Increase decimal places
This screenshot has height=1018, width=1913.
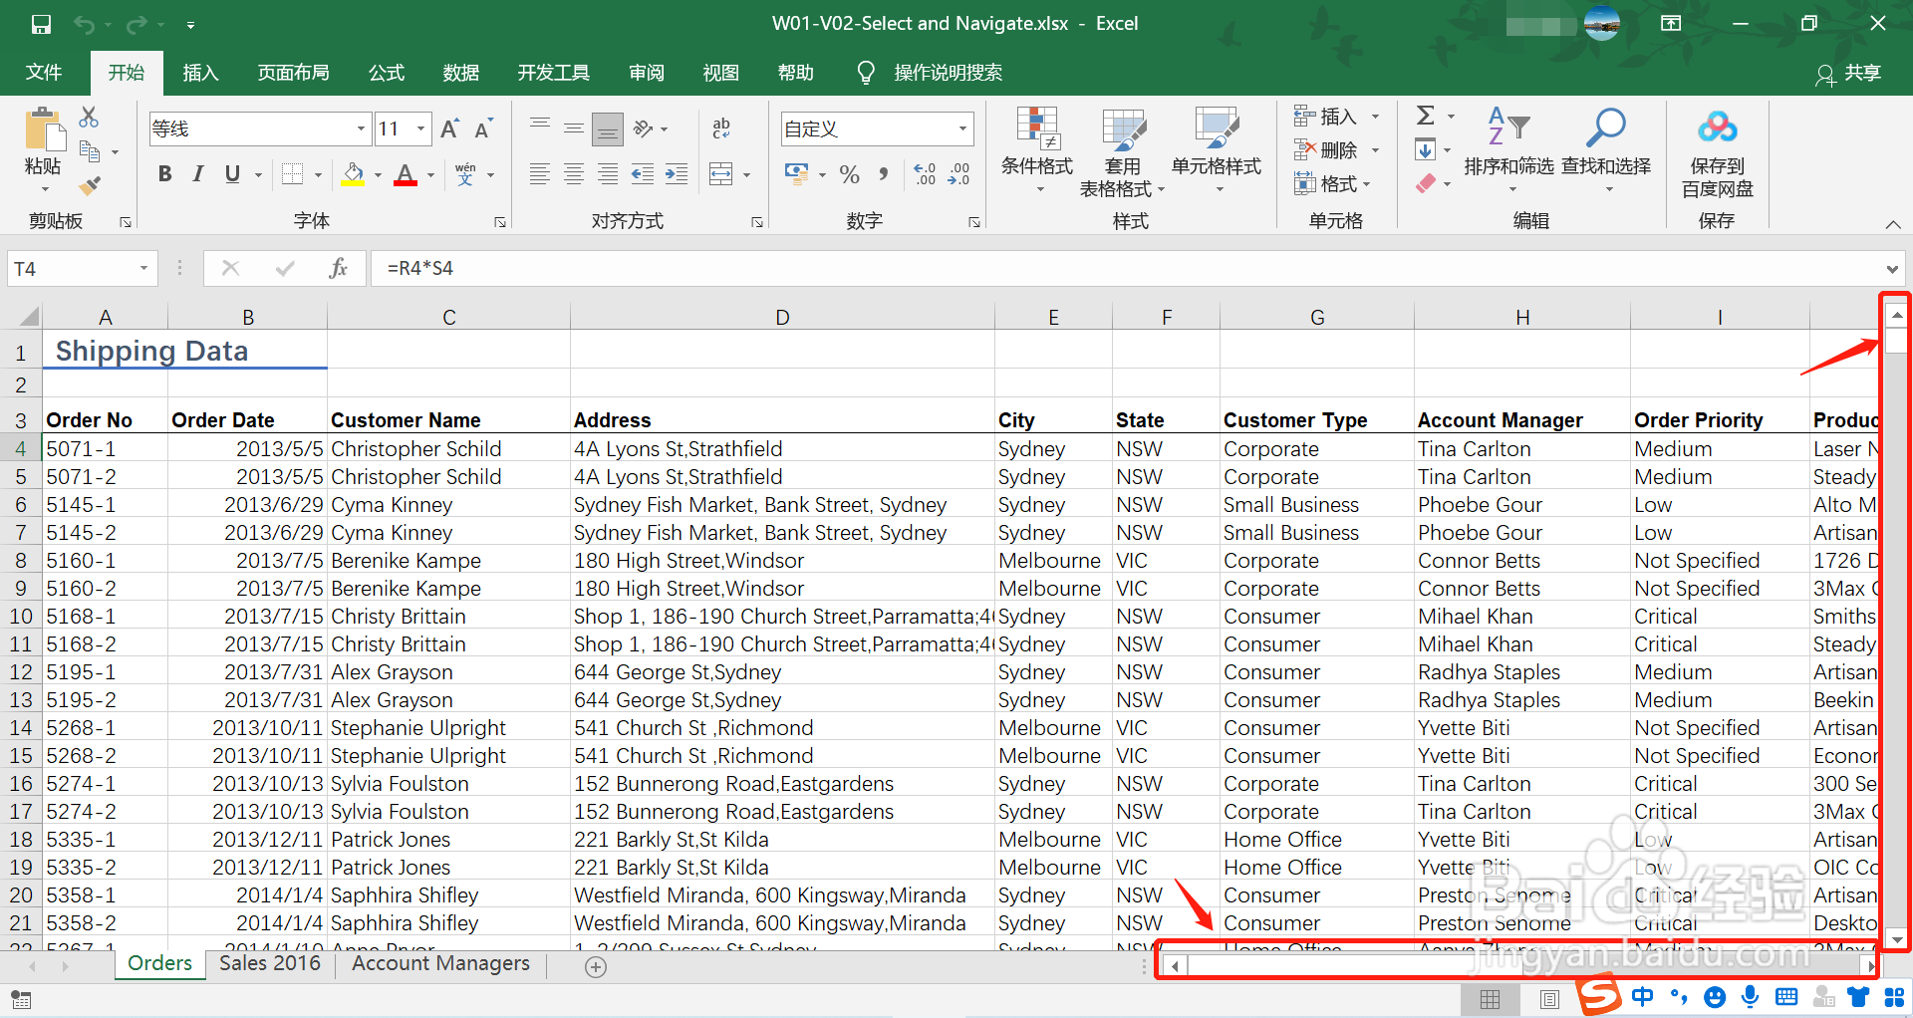(x=925, y=175)
